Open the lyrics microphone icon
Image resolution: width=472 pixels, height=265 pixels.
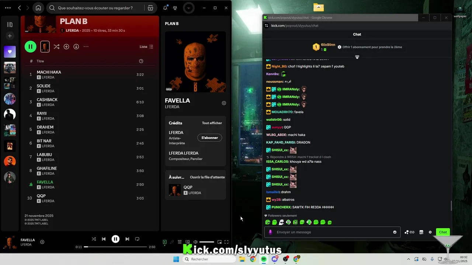[x=172, y=242]
